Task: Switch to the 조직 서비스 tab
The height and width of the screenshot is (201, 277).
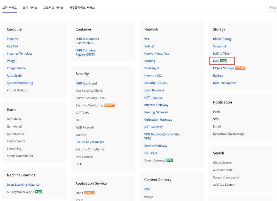Action: click(x=30, y=8)
